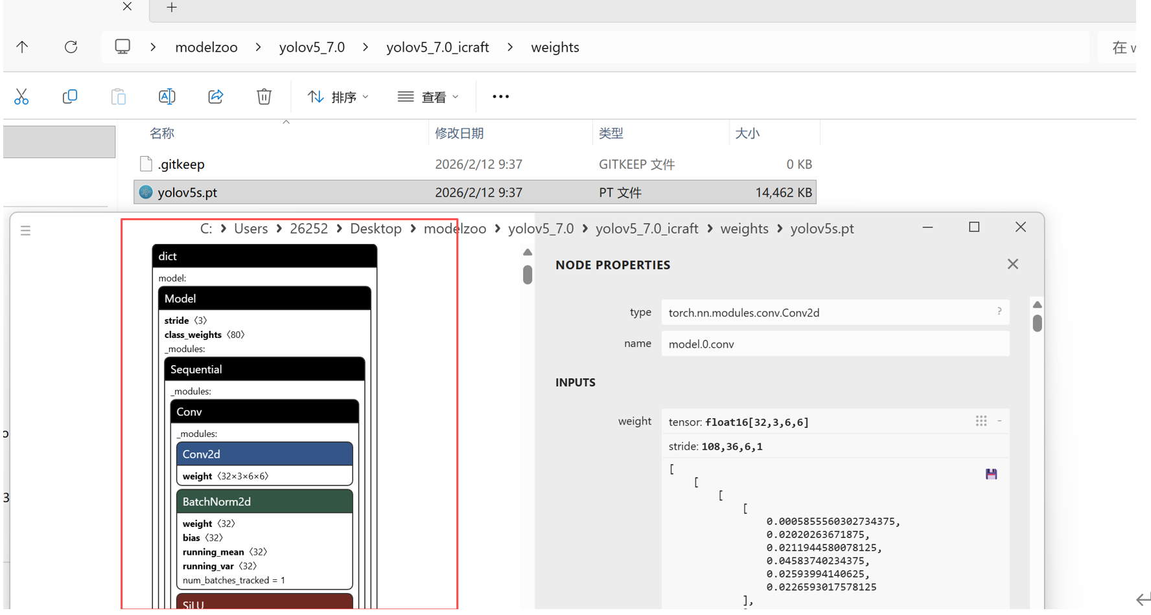Select the Model node header

[264, 298]
